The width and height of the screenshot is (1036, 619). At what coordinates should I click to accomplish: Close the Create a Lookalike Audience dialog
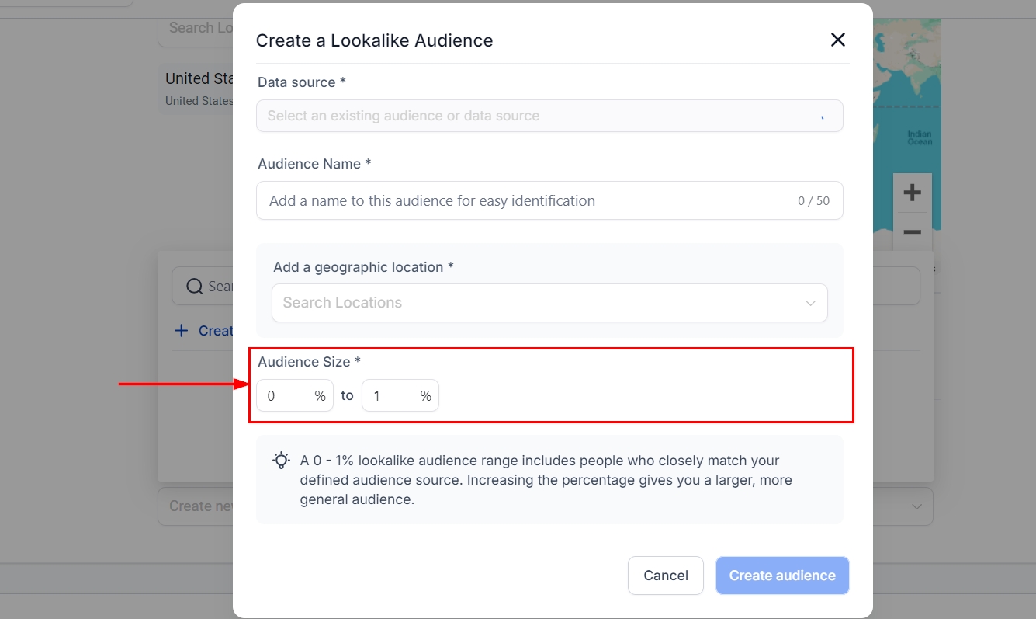pyautogui.click(x=837, y=40)
